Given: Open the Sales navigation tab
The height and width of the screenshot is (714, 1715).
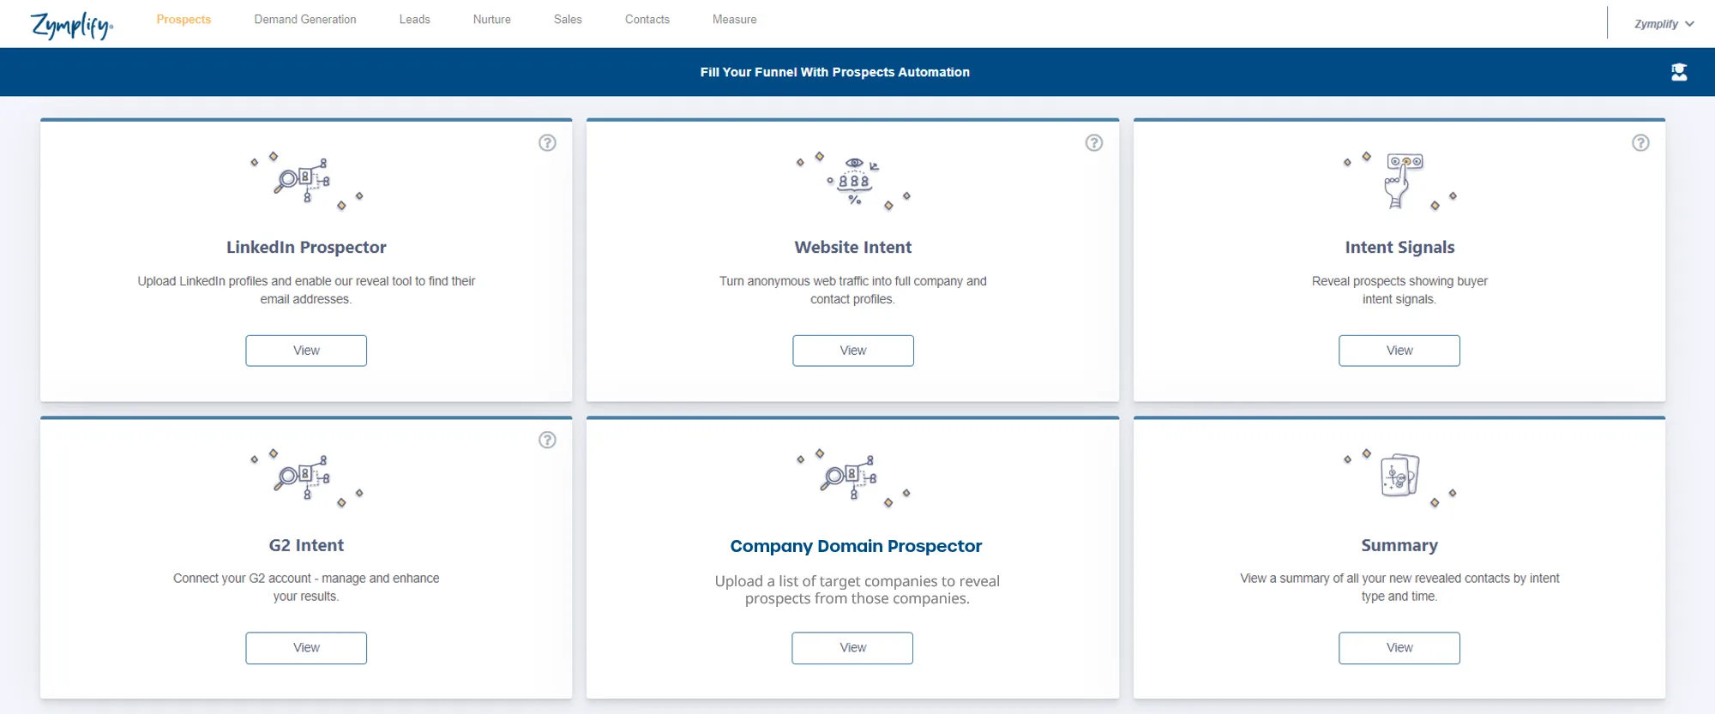Looking at the screenshot, I should click(568, 20).
